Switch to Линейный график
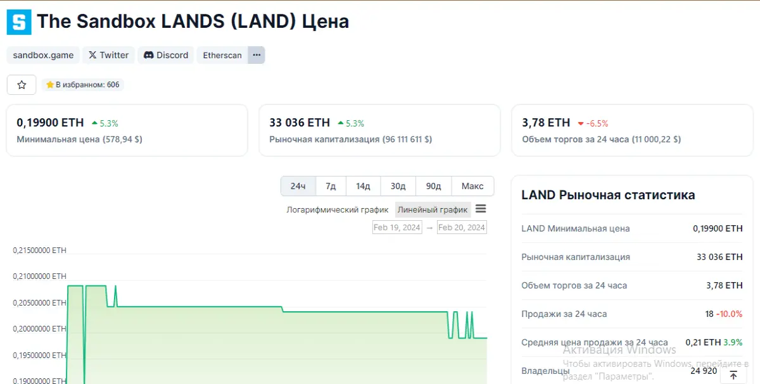This screenshot has height=384, width=760. click(x=433, y=209)
